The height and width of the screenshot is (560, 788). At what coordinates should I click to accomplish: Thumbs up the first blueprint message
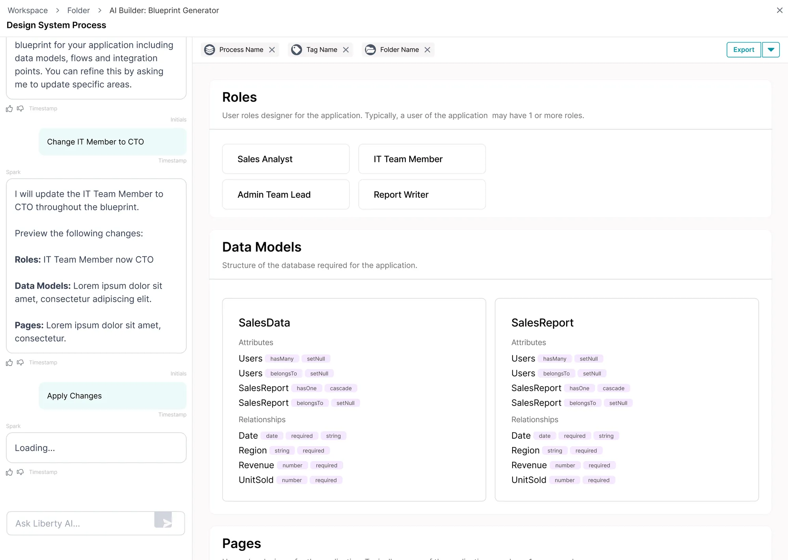click(9, 109)
